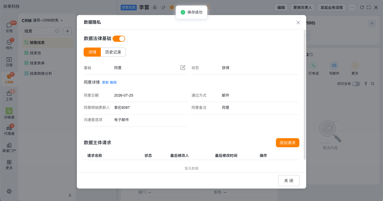This screenshot has height=201, width=383.
Task: Click the 最后修改时间 column header
Action: point(226,156)
